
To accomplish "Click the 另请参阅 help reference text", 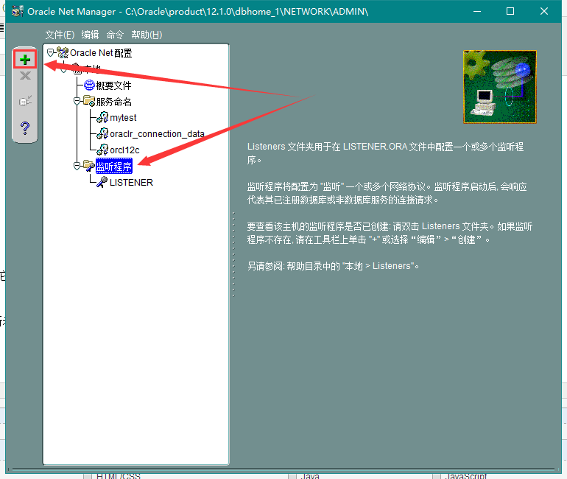I will point(333,266).
